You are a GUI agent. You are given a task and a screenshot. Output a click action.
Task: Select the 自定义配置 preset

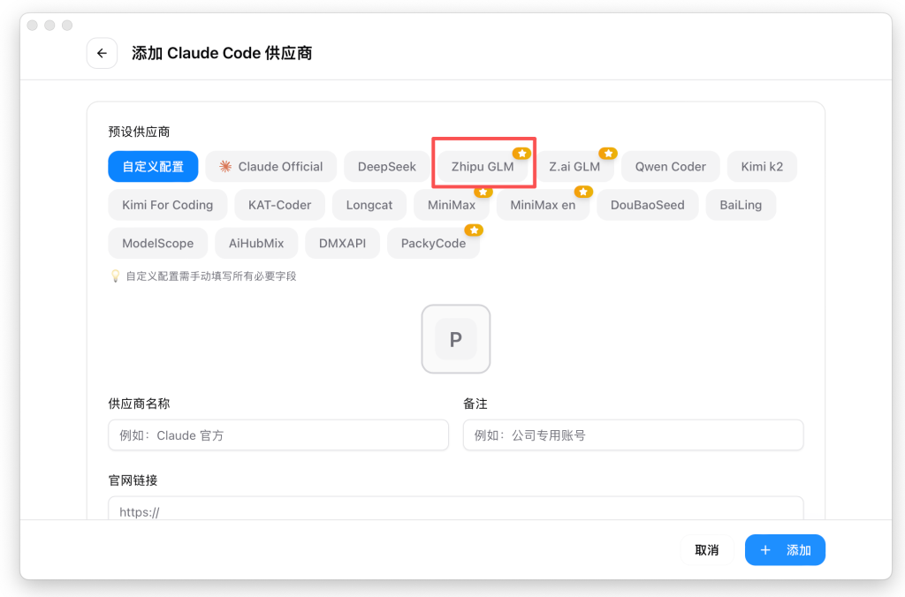153,167
